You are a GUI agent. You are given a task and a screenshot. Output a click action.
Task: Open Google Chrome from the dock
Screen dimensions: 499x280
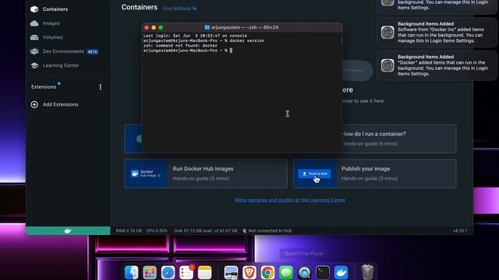(x=267, y=272)
